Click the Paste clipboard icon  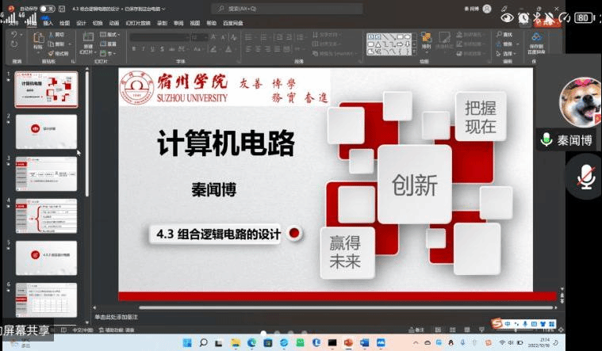[x=38, y=40]
